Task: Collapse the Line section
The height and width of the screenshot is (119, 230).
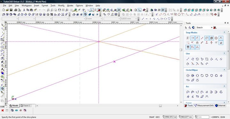Action: [x=224, y=54]
